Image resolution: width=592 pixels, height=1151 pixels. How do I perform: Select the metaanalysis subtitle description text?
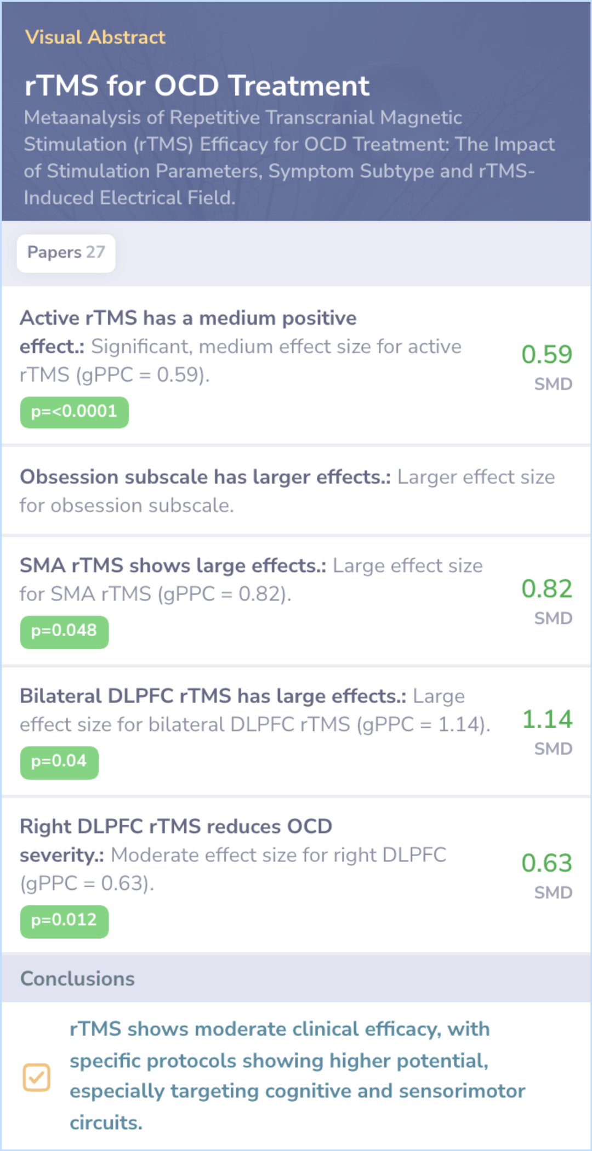(289, 157)
